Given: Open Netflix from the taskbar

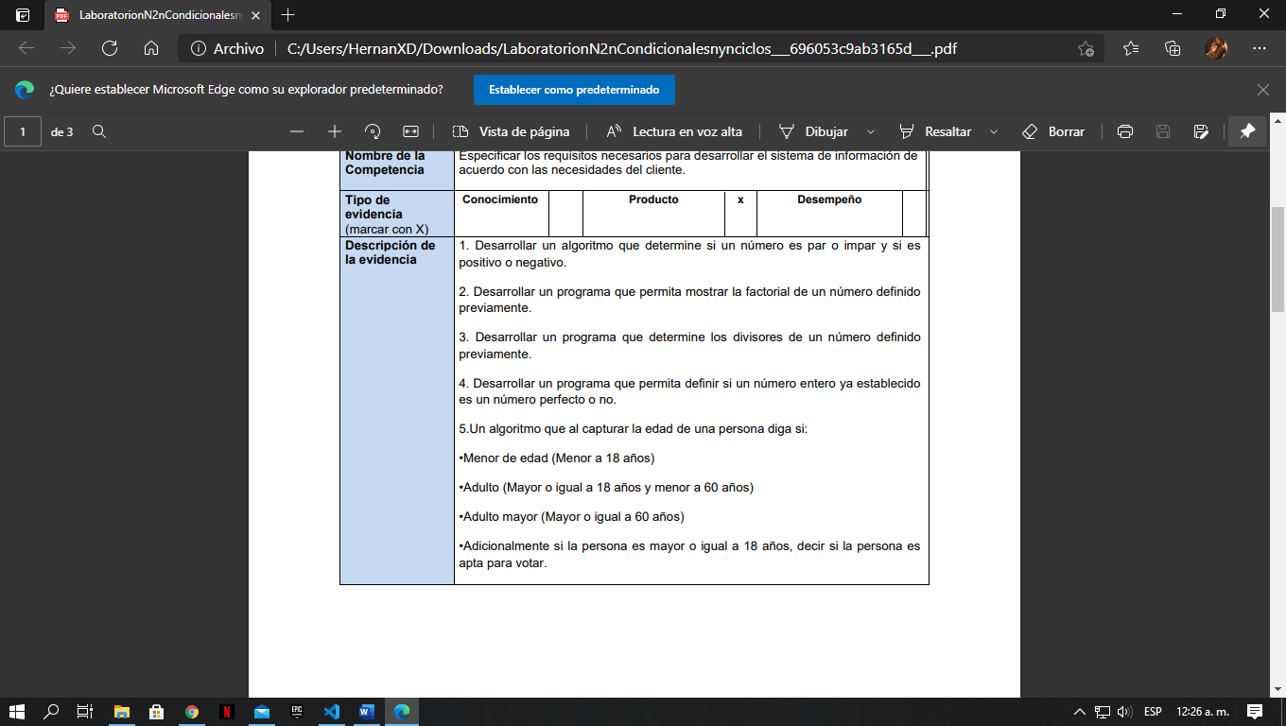Looking at the screenshot, I should (227, 711).
